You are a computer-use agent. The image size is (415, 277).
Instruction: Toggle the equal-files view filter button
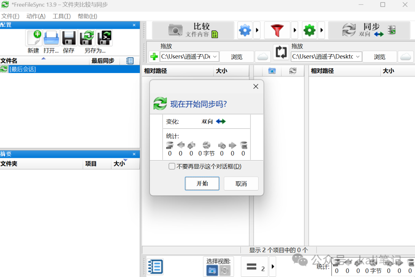point(254,267)
